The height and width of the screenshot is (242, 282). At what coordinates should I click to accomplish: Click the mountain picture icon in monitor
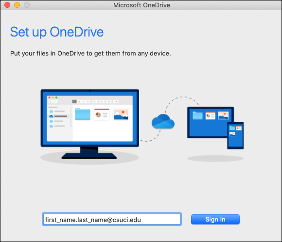[x=121, y=114]
